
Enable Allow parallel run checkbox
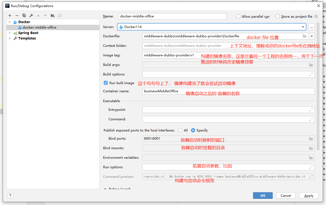tap(238, 16)
